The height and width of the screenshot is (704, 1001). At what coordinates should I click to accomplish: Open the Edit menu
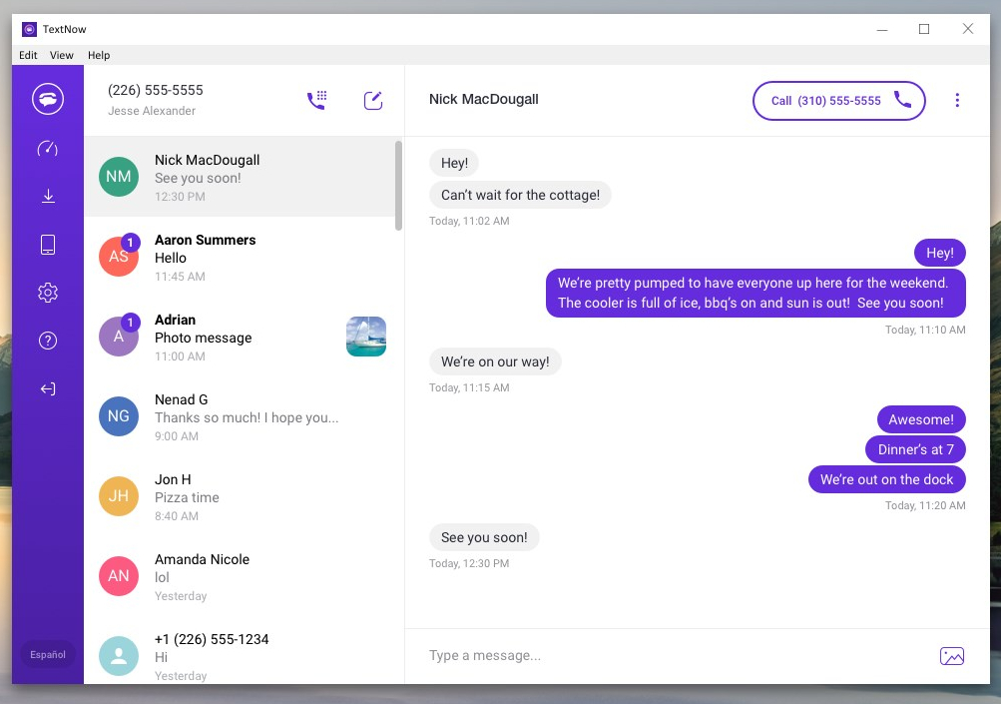pos(28,55)
